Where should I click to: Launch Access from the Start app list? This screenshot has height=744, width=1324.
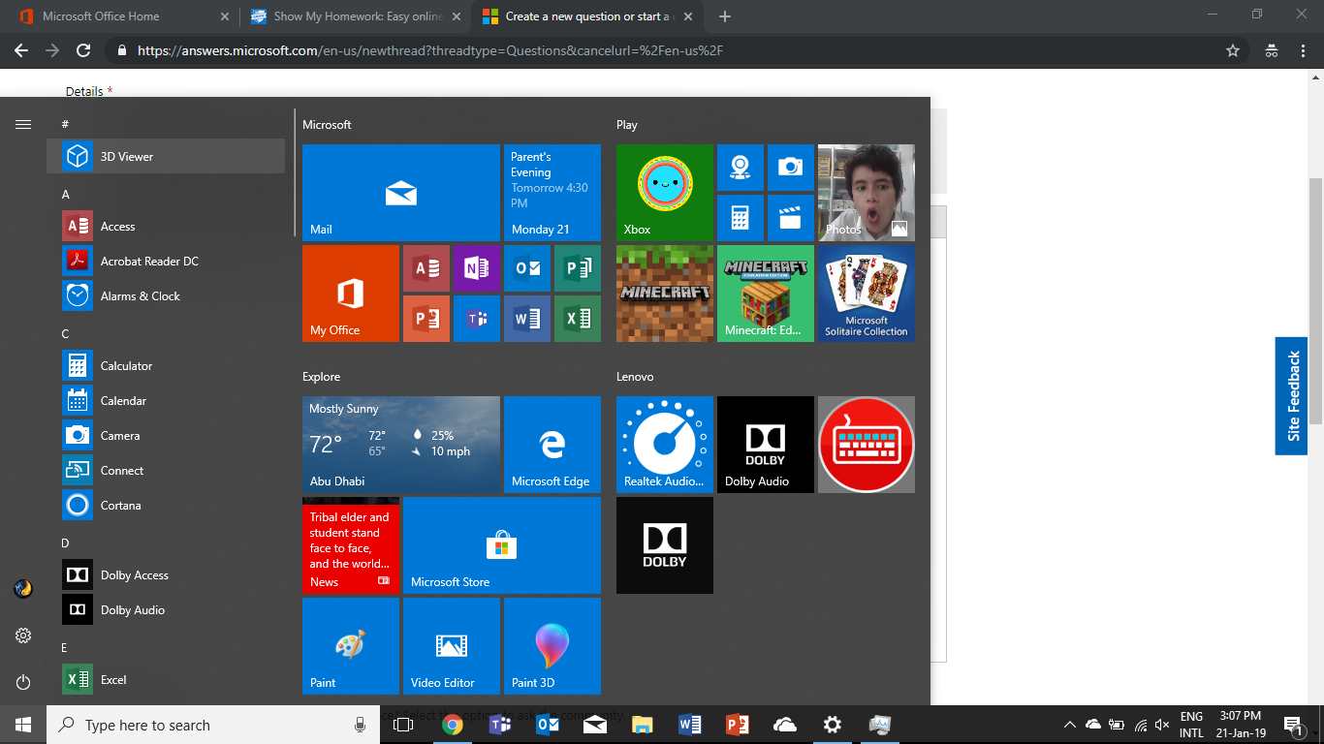click(166, 227)
